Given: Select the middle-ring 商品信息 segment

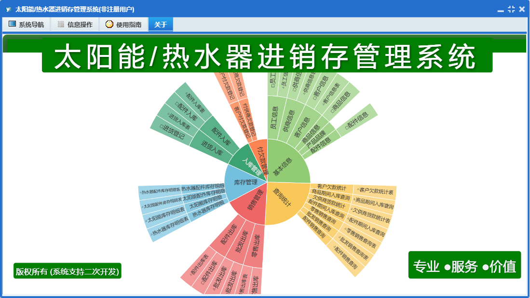Looking at the screenshot, I should [x=311, y=134].
